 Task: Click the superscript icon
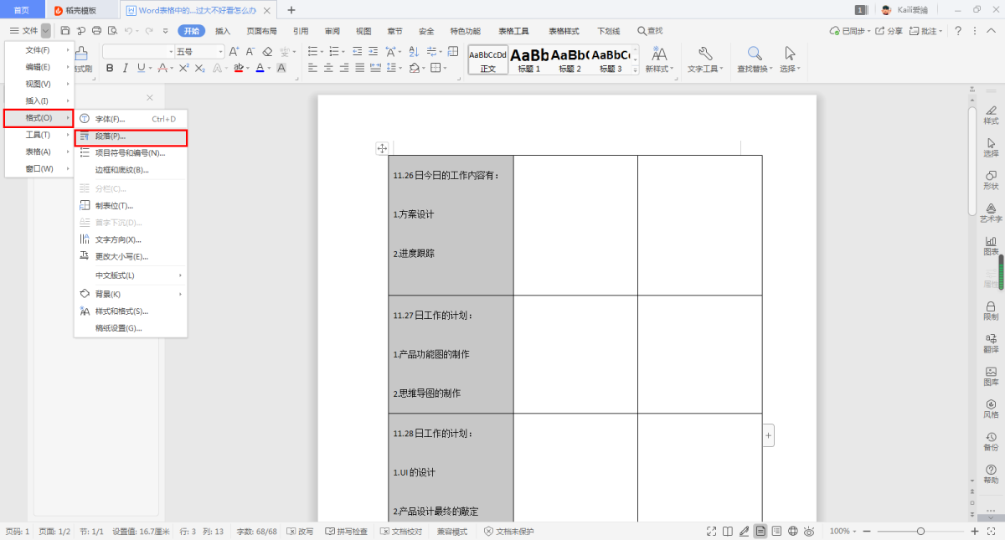(x=184, y=68)
